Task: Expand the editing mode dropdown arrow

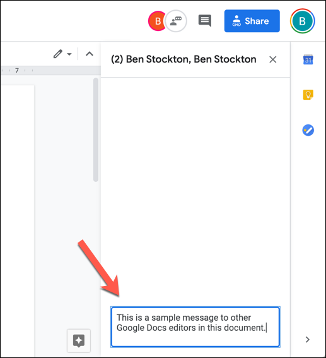Action: click(x=69, y=54)
